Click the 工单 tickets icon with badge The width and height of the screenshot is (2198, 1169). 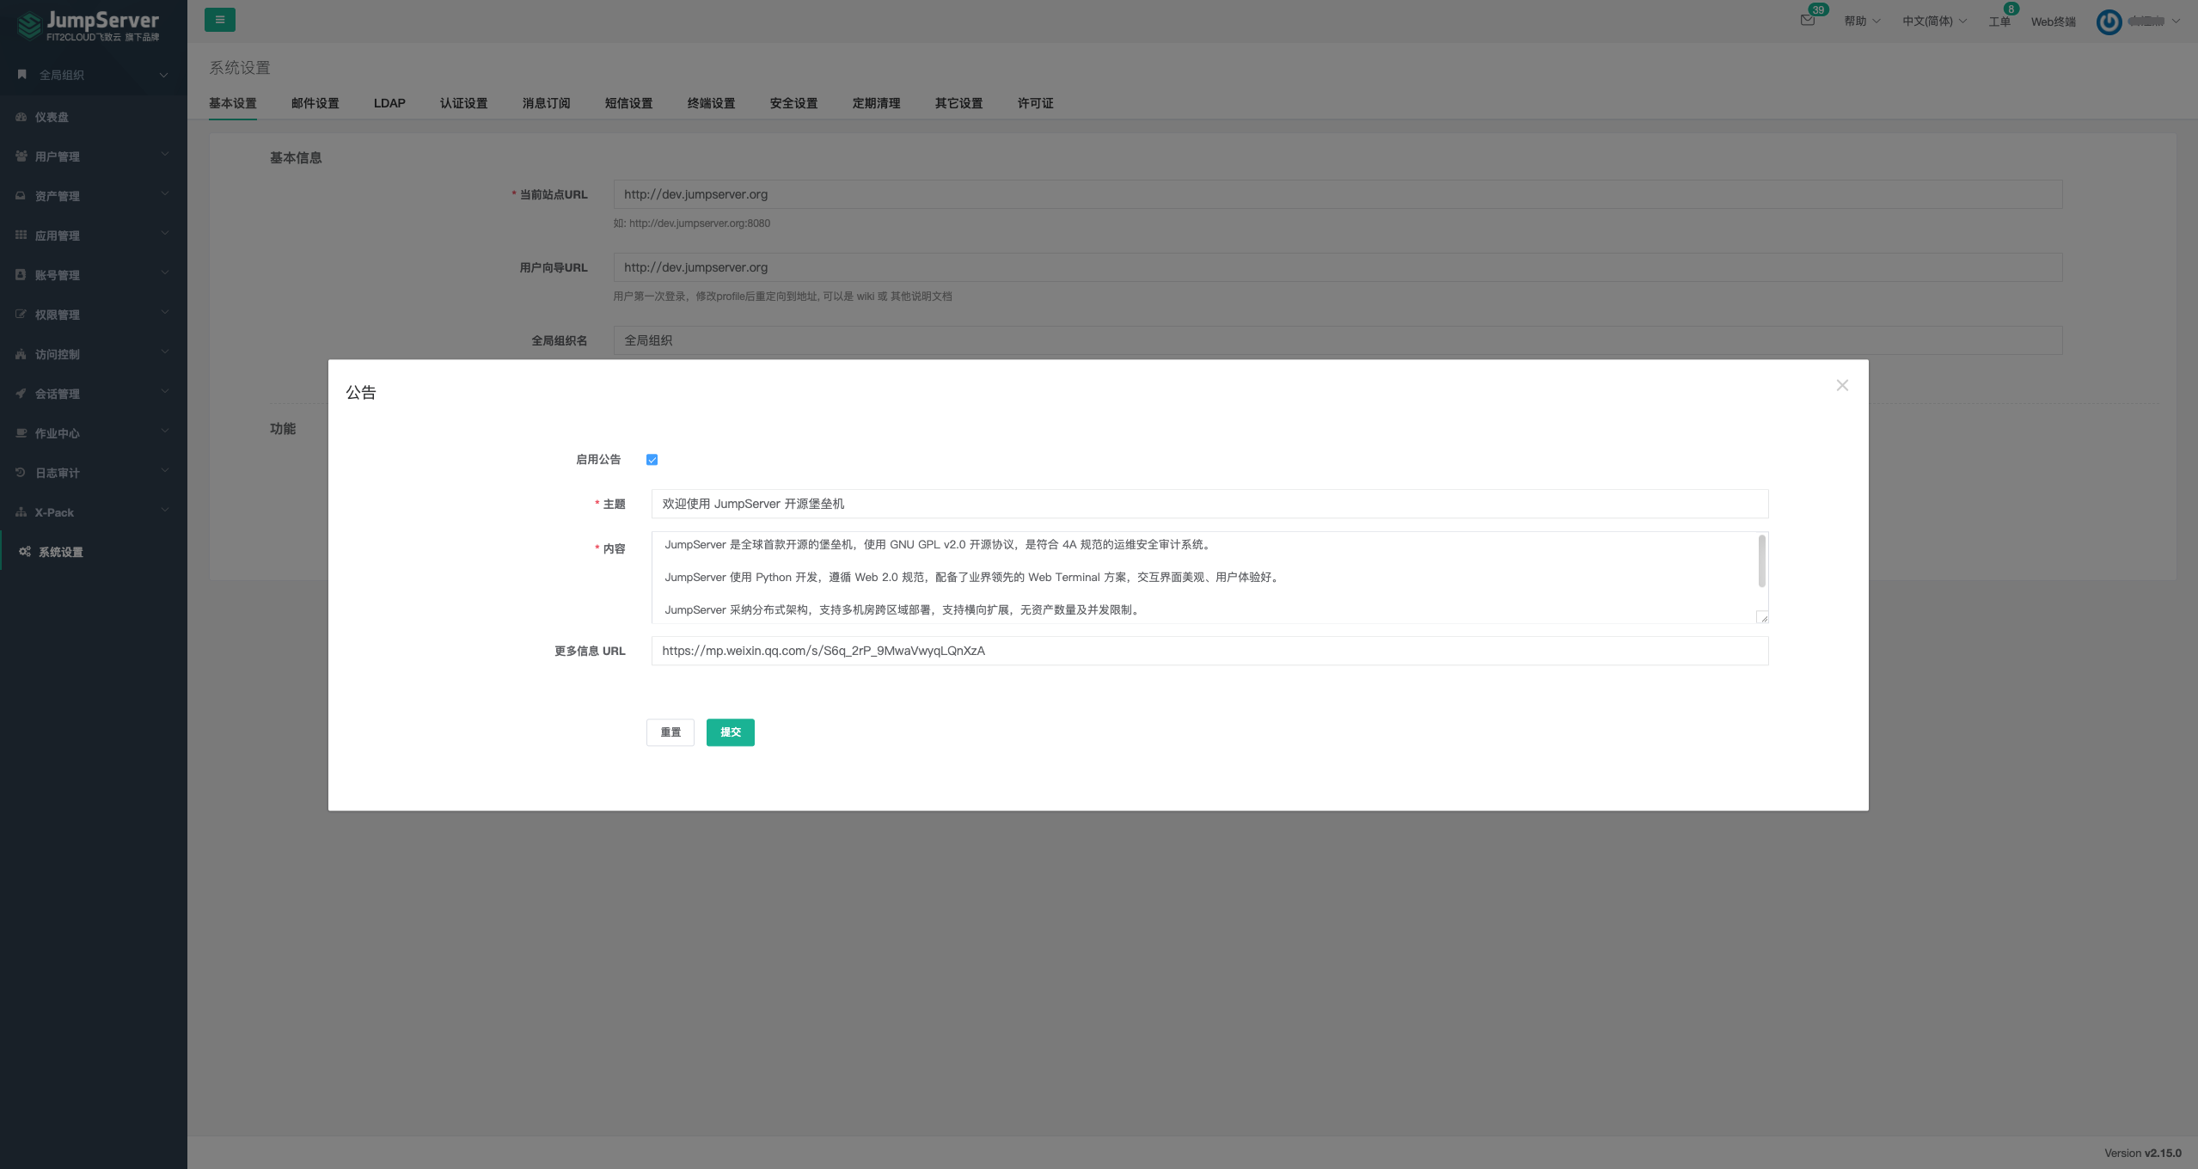pos(1999,21)
